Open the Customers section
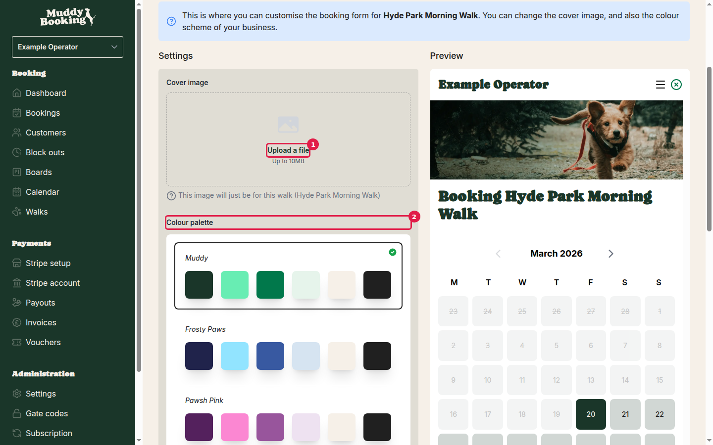713x445 pixels. point(46,133)
